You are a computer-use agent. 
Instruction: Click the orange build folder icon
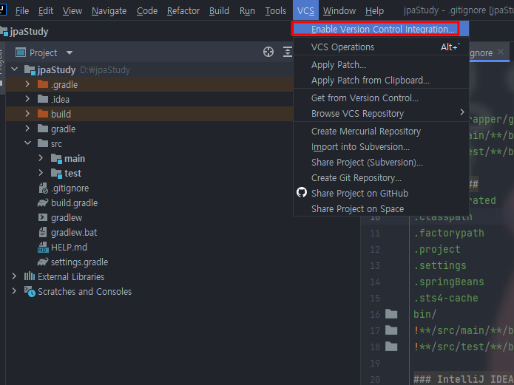point(43,114)
